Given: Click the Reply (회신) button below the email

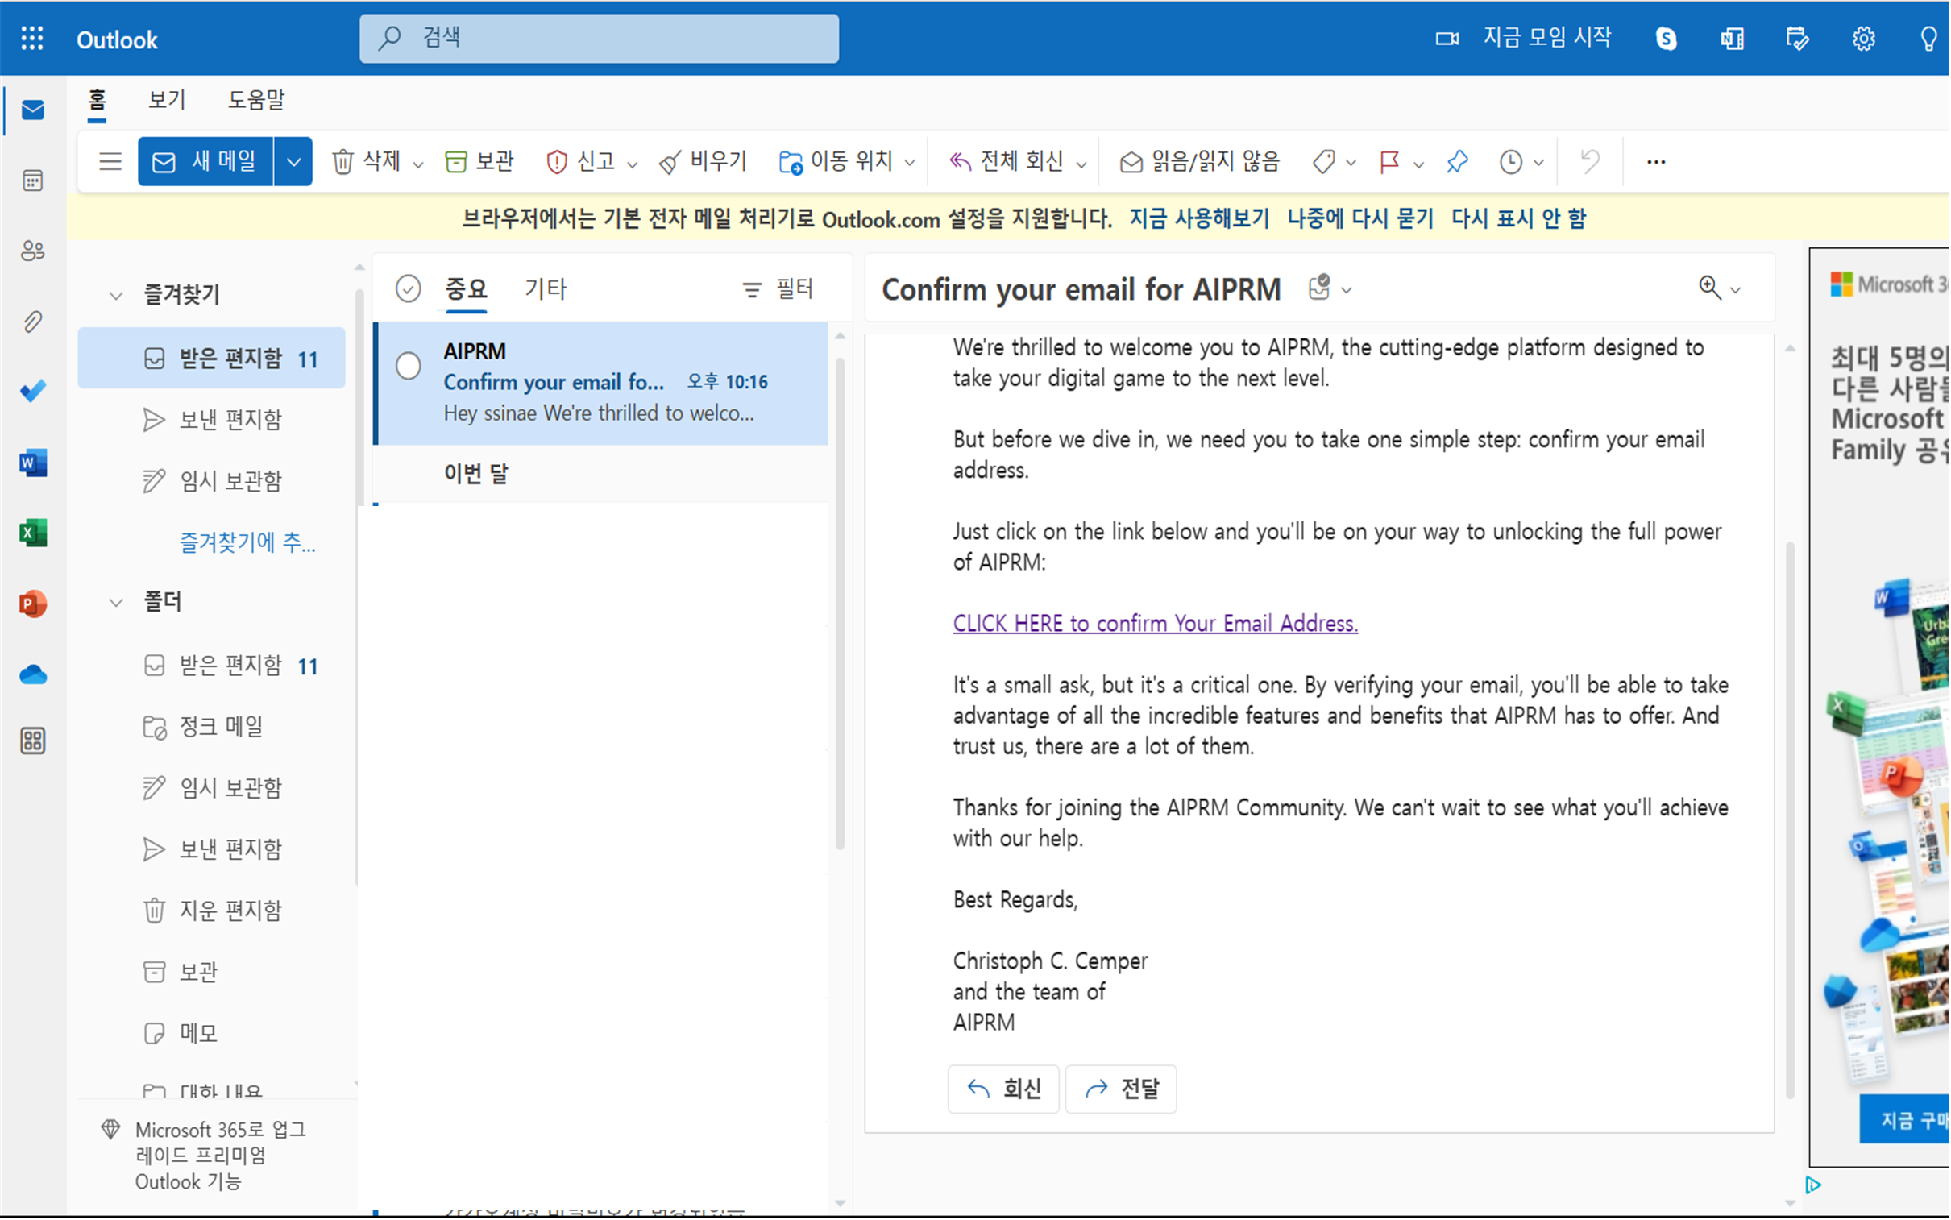Looking at the screenshot, I should (1004, 1089).
